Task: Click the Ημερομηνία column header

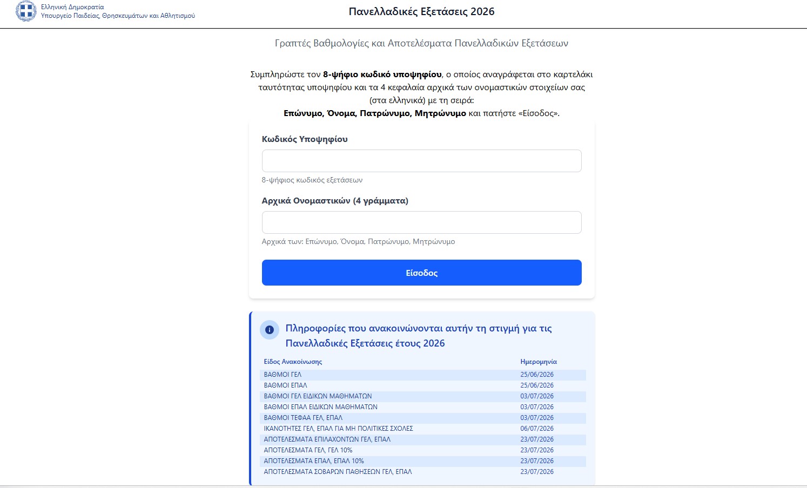Action: [539, 362]
